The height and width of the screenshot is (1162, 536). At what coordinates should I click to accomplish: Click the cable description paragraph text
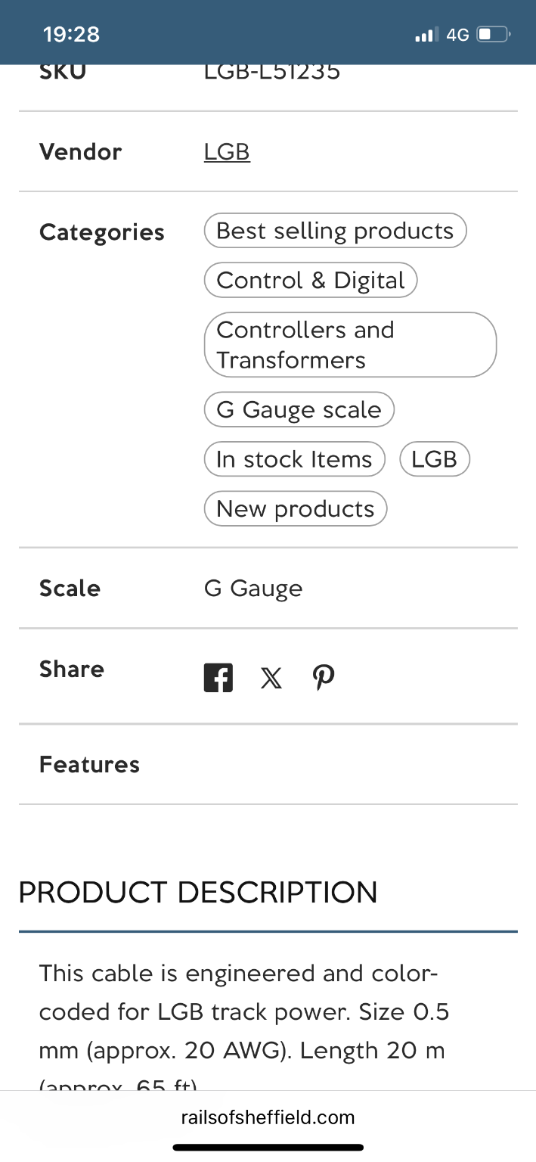tap(244, 1011)
